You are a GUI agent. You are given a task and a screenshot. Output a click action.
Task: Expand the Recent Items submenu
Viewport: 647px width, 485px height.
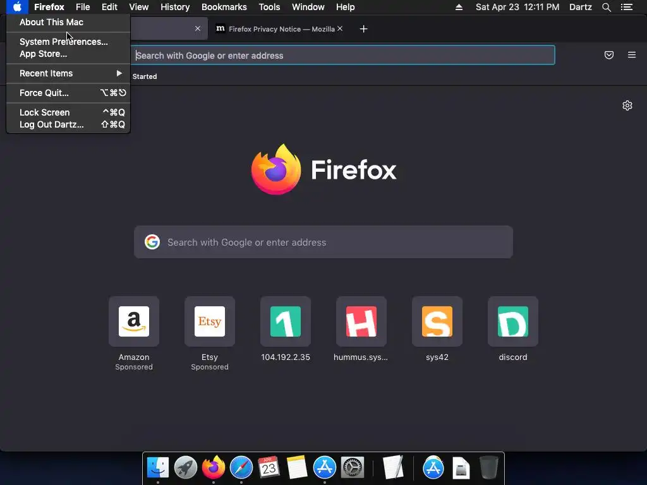(x=68, y=73)
